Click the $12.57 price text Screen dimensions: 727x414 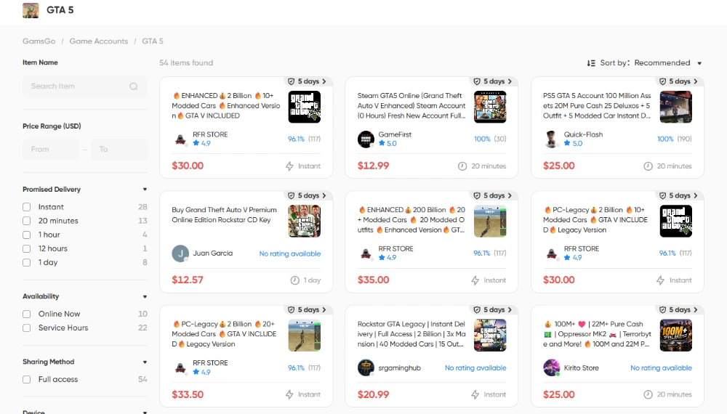click(x=188, y=280)
